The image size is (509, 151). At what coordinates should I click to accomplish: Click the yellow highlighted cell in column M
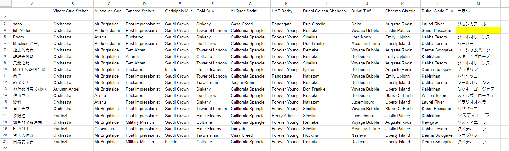tap(478, 30)
